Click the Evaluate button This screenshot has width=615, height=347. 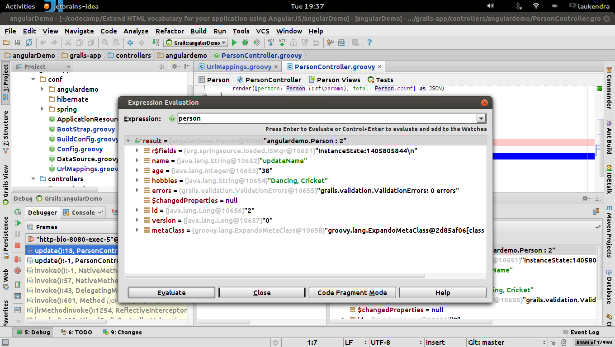pyautogui.click(x=171, y=293)
